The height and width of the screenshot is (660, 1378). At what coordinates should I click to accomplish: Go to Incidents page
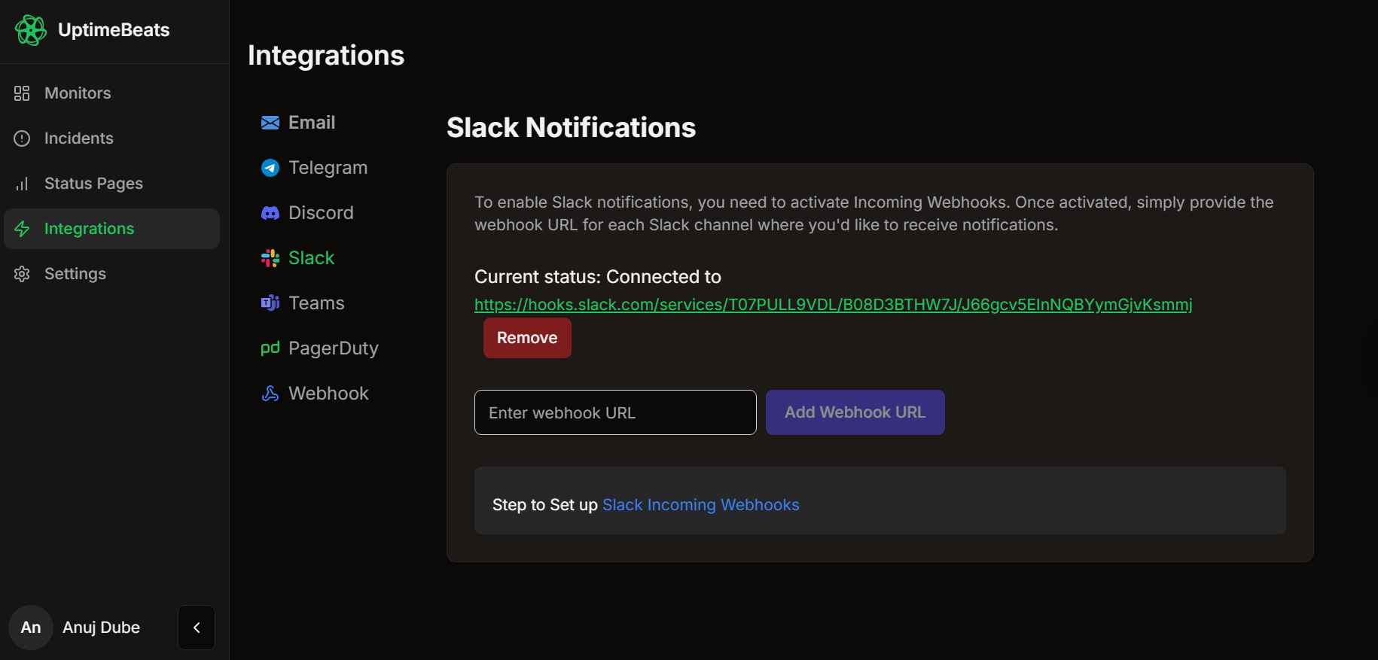78,138
